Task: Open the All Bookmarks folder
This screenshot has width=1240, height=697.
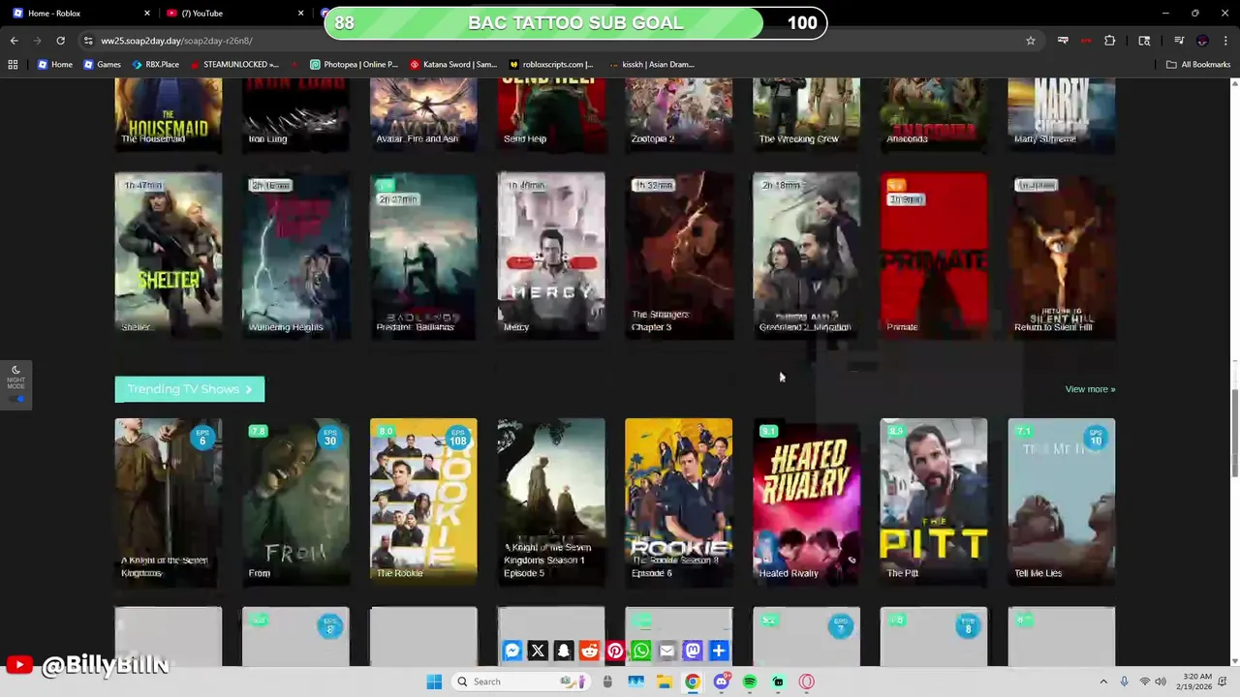Action: point(1198,65)
